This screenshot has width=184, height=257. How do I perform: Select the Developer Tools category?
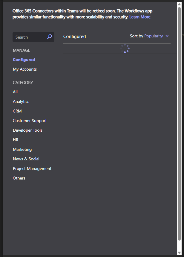pos(27,130)
